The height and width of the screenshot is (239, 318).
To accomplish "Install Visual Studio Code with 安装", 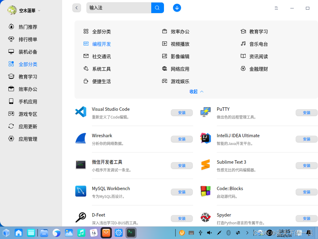I will click(x=182, y=113).
